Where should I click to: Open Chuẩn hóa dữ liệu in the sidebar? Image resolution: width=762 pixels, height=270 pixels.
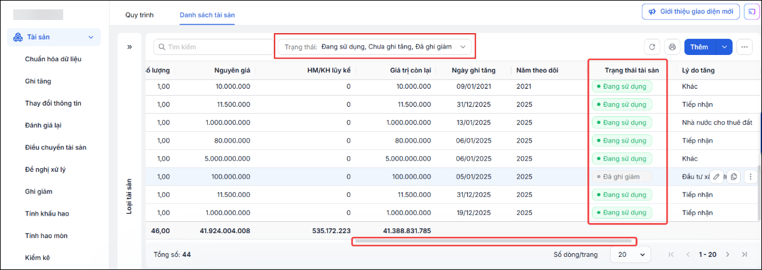(53, 59)
